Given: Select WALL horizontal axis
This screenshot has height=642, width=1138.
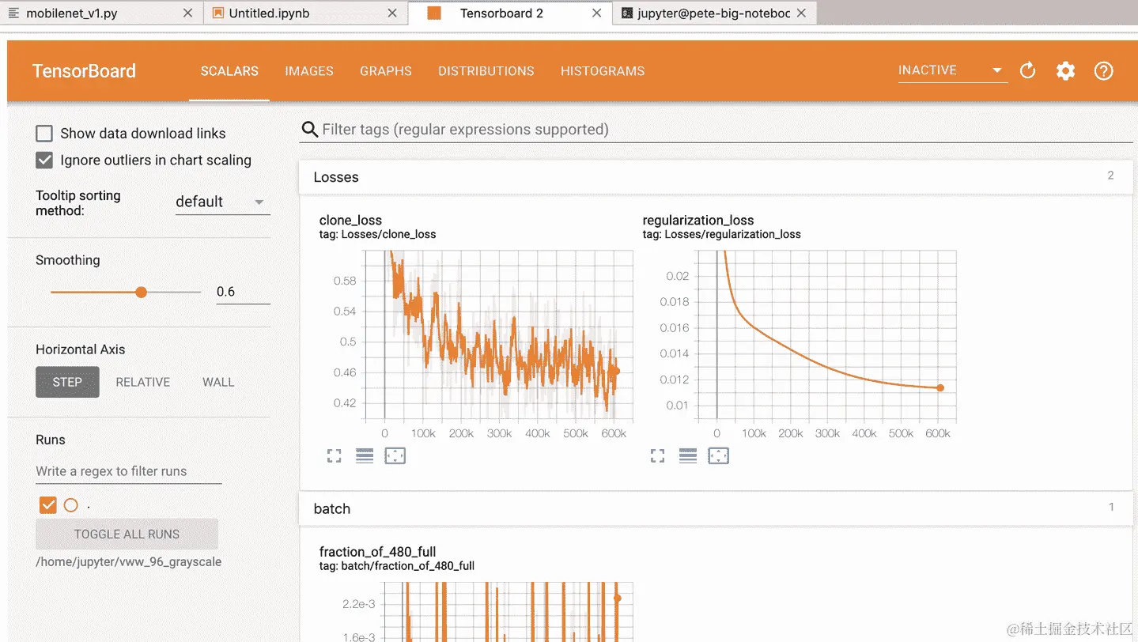Looking at the screenshot, I should (x=218, y=382).
